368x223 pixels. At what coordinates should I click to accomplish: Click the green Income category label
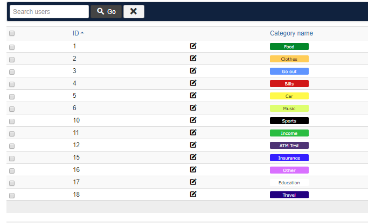pos(289,133)
